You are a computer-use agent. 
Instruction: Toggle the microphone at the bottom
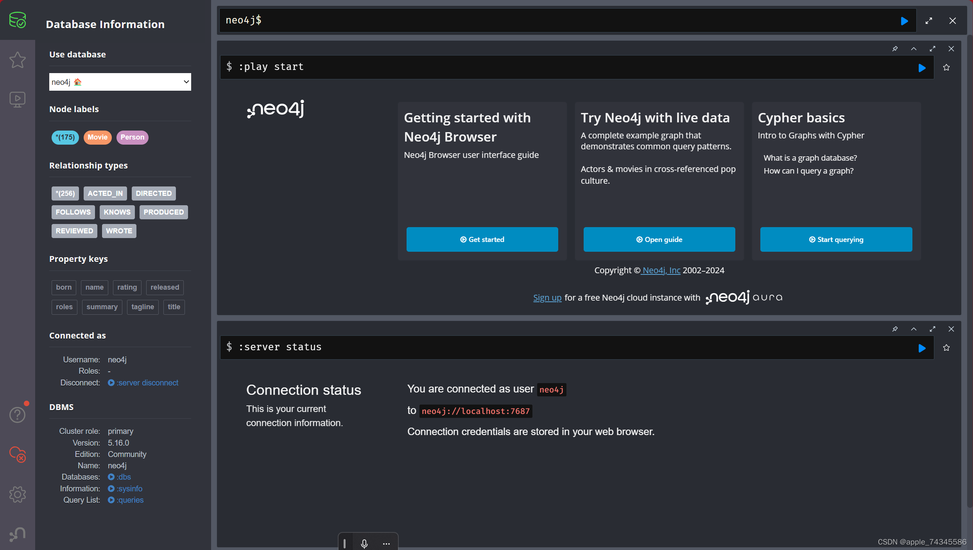click(x=364, y=543)
